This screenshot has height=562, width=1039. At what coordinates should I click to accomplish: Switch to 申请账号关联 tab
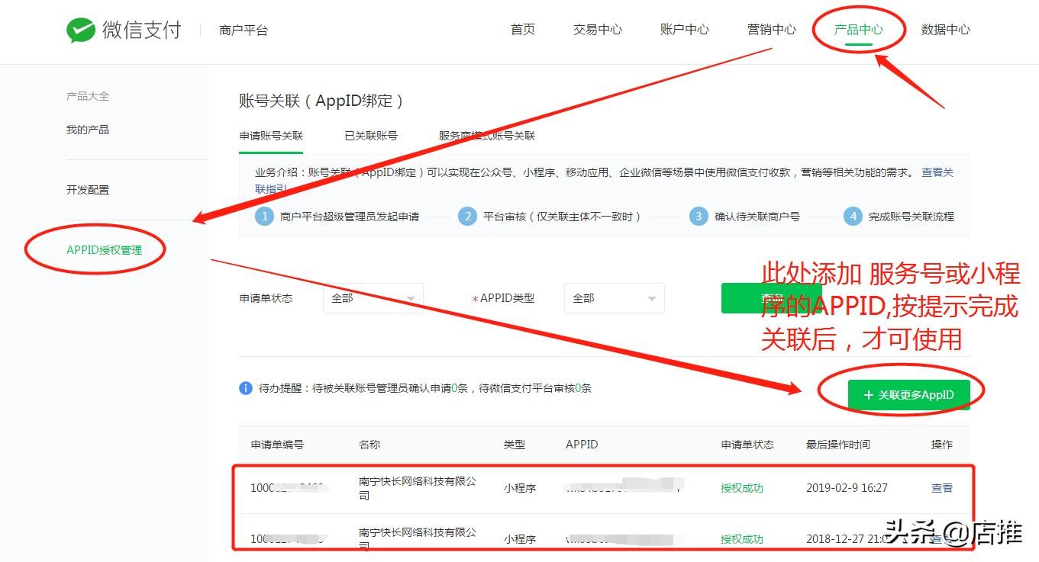[271, 136]
